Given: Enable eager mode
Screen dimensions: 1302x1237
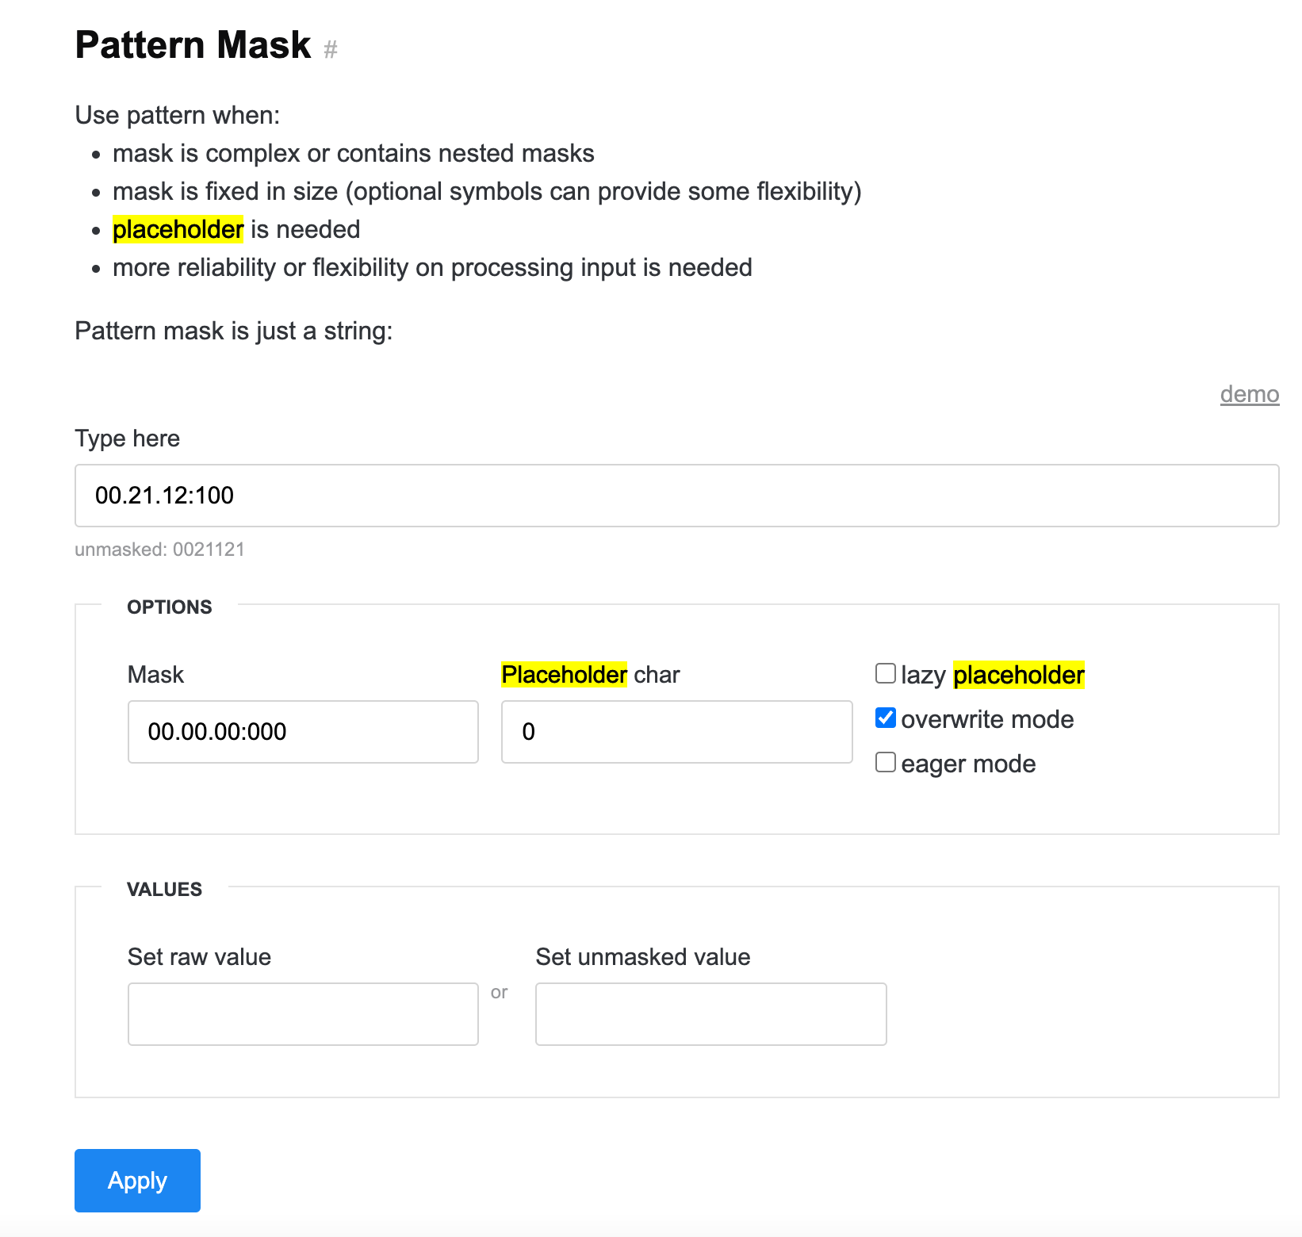Looking at the screenshot, I should [x=886, y=762].
